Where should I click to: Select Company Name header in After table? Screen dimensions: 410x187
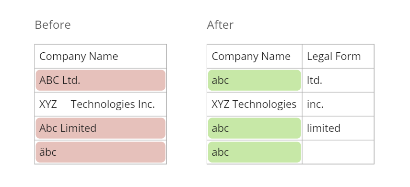pos(255,56)
